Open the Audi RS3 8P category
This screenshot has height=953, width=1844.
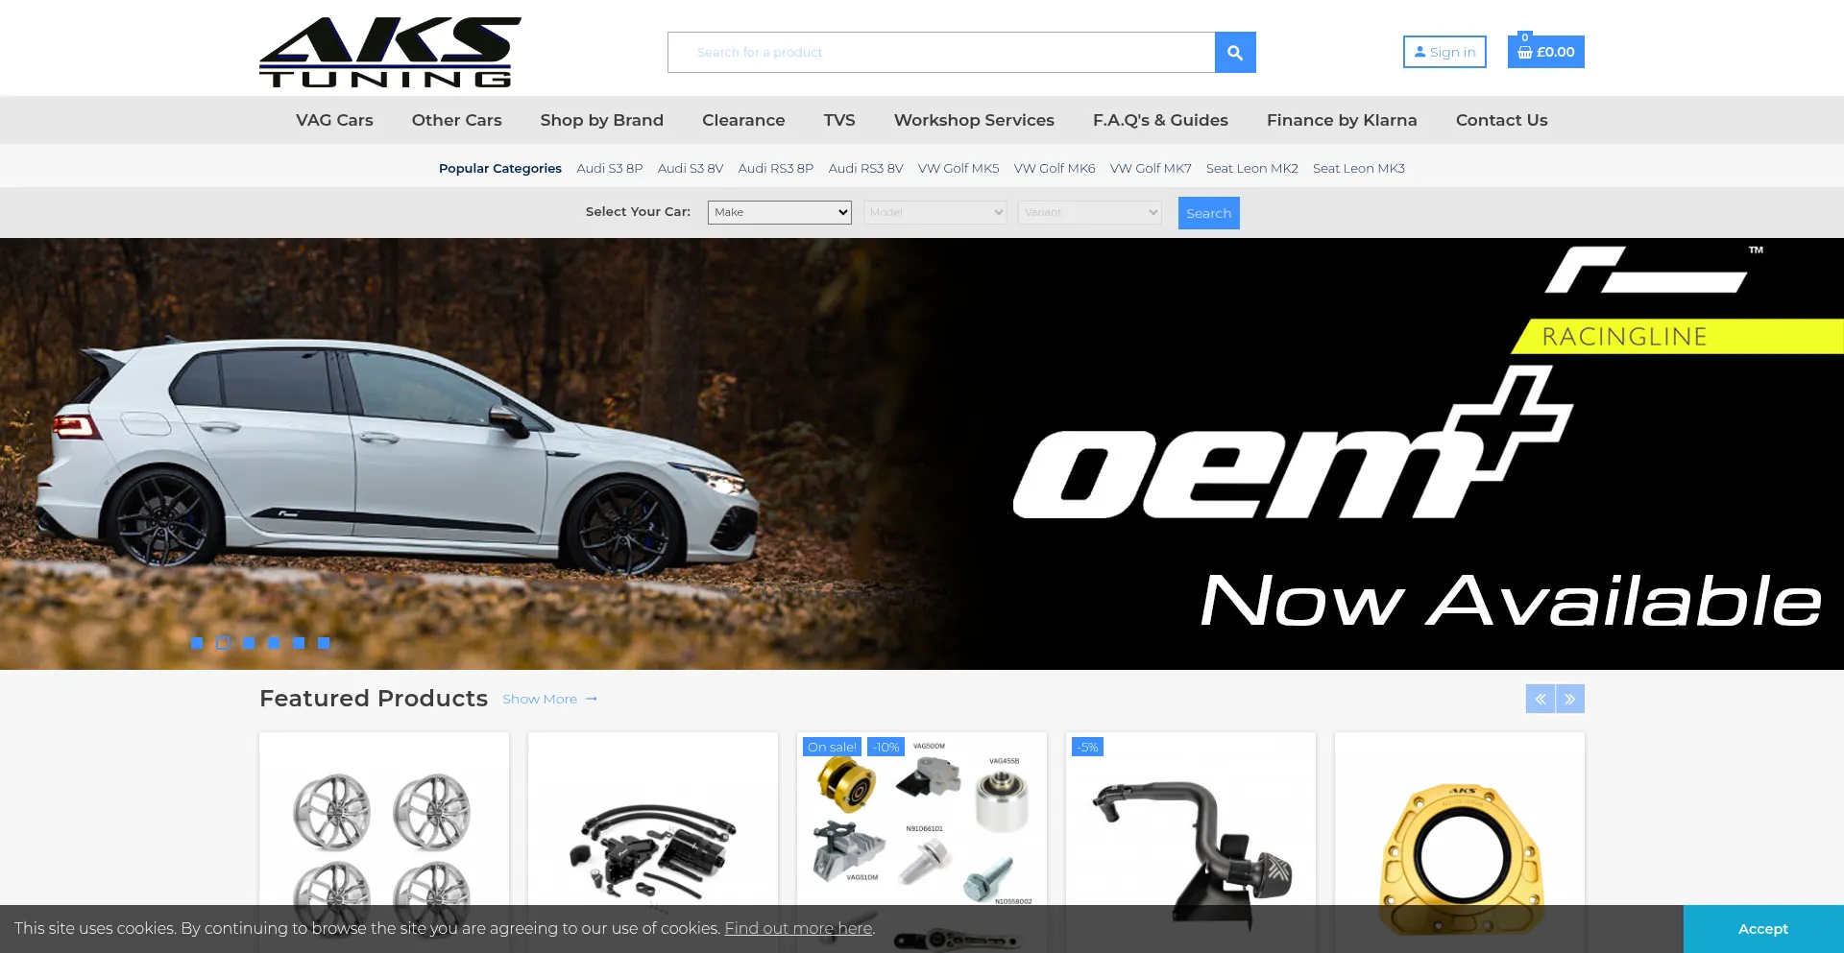click(776, 168)
